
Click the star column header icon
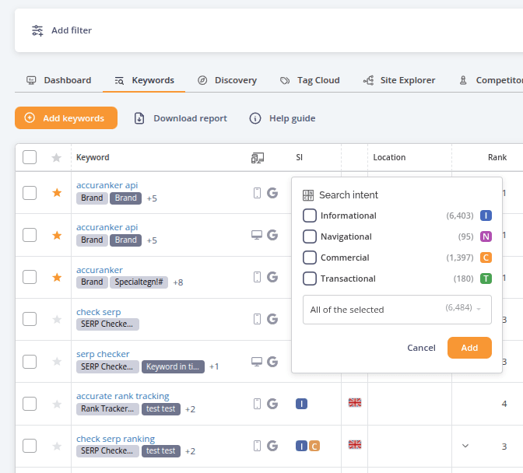tap(57, 157)
